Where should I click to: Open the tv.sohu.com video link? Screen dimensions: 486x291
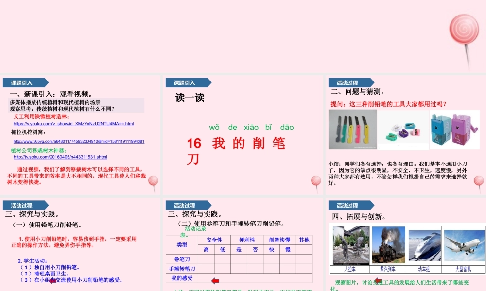[x=60, y=157]
